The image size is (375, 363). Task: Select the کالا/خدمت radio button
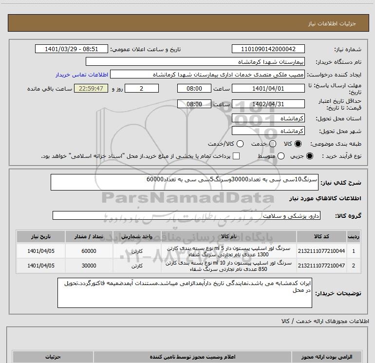pos(240,144)
